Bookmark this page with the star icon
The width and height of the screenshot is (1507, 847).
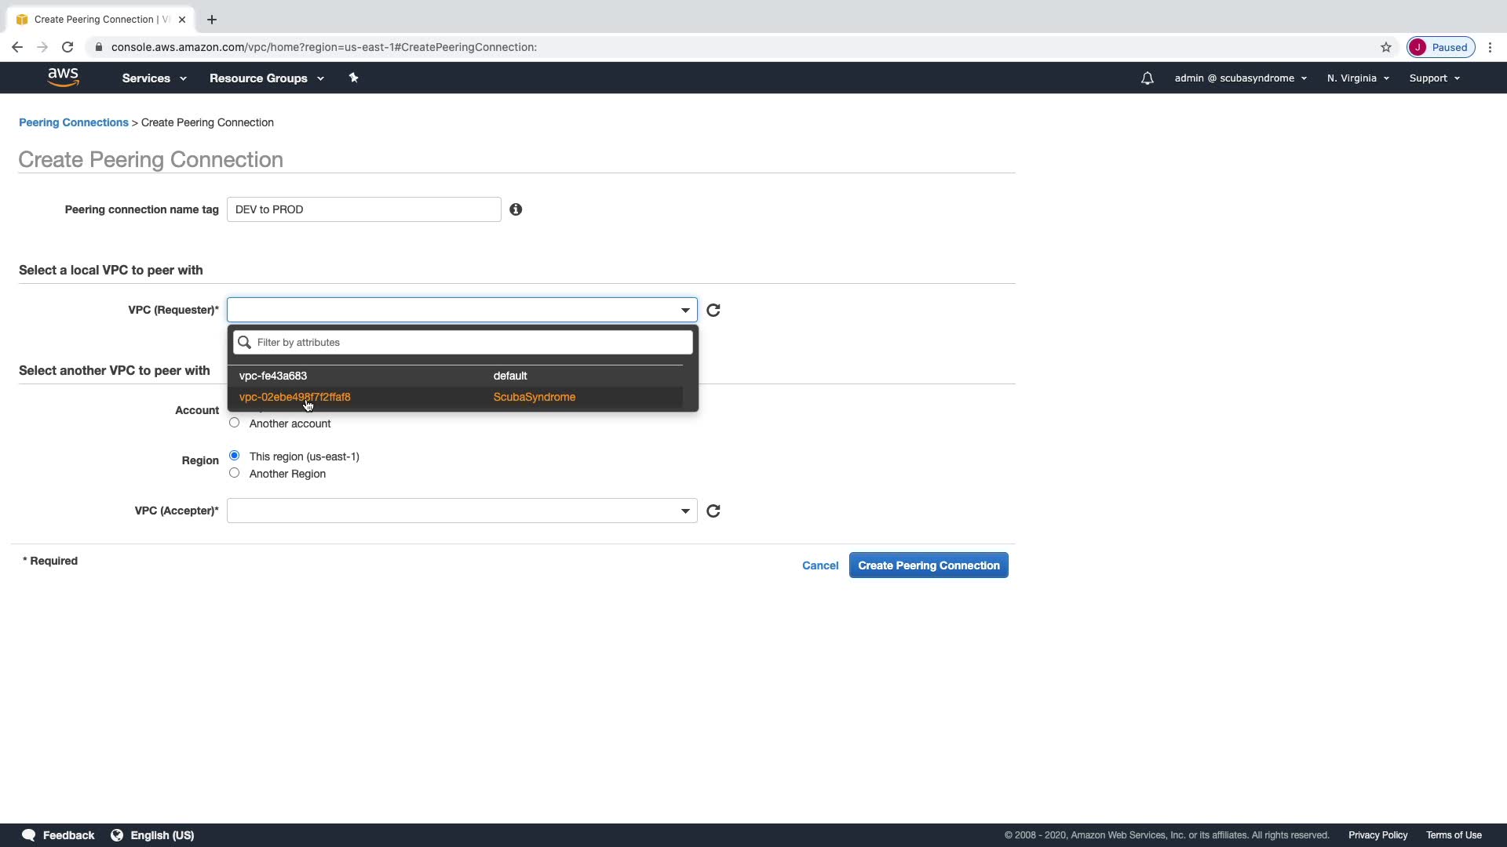click(x=1386, y=47)
